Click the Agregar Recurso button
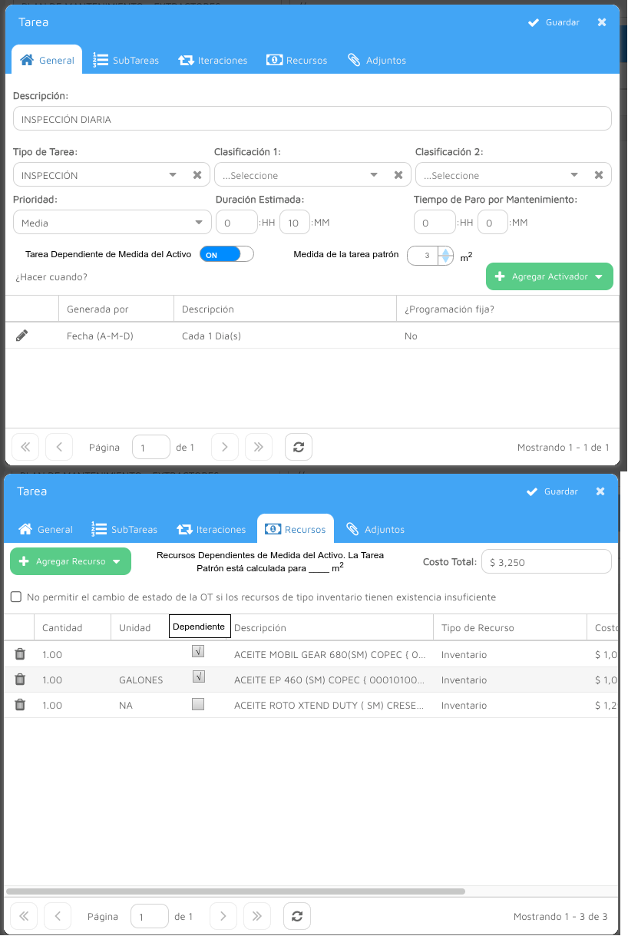This screenshot has width=628, height=936. 70,561
